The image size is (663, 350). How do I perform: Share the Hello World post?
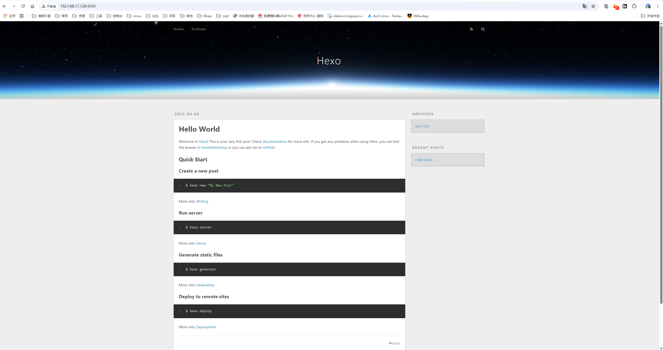394,343
